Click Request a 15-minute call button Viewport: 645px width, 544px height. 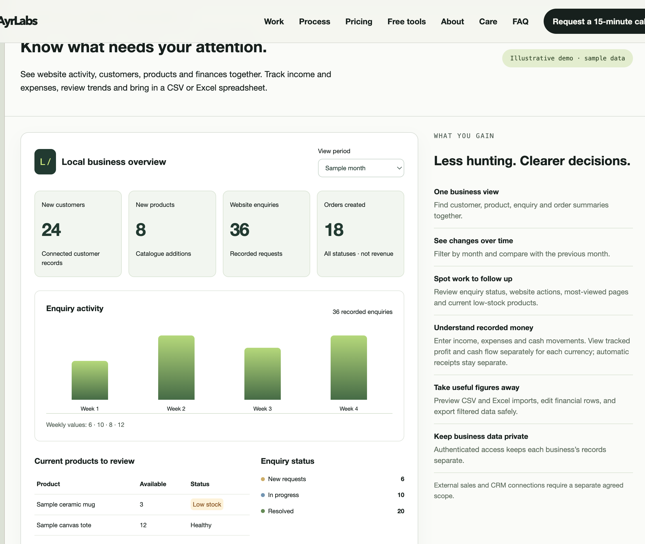tap(594, 21)
